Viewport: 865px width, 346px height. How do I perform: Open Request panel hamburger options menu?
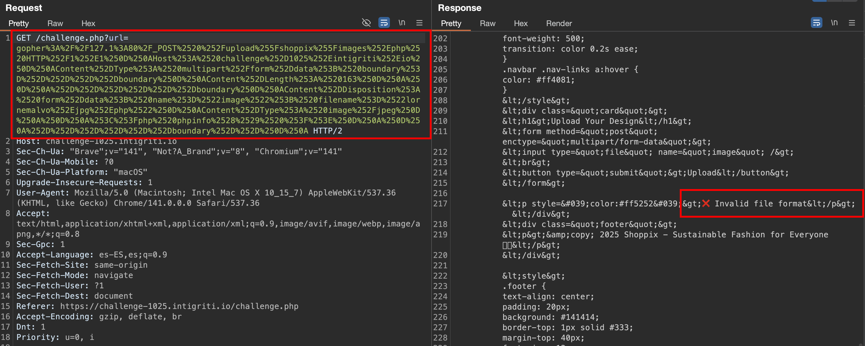419,23
